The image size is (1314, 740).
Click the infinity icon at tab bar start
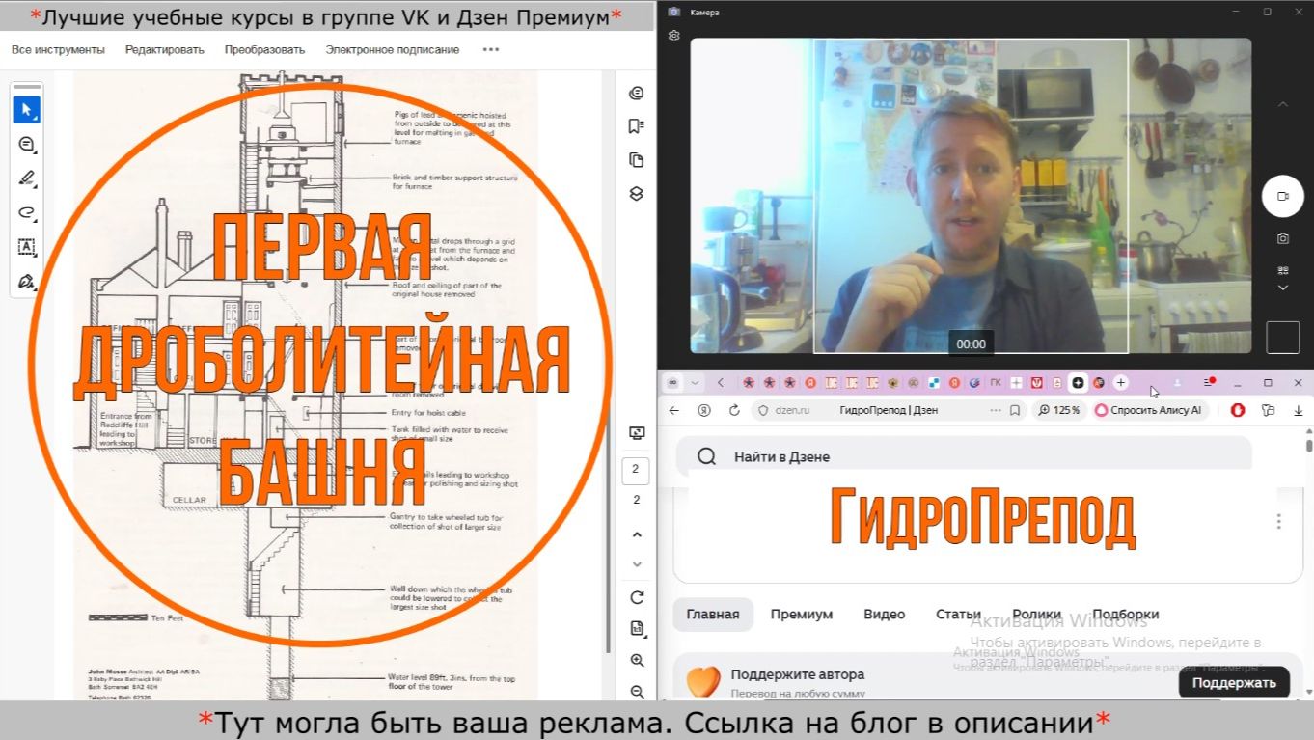point(672,383)
